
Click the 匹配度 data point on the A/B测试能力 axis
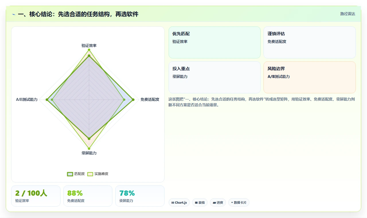click(47, 100)
